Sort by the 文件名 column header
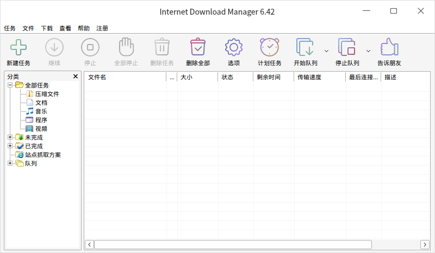 (126, 77)
